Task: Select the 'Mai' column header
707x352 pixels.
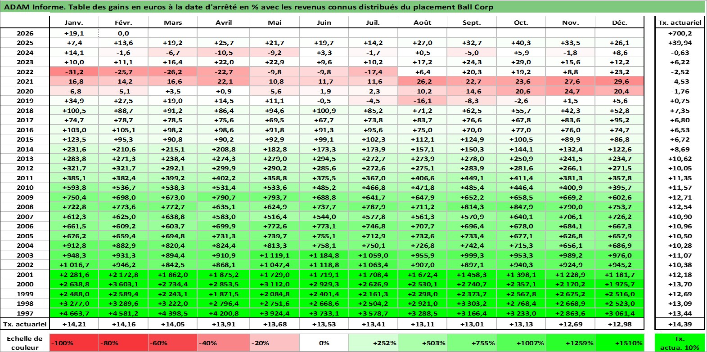Action: tap(275, 22)
